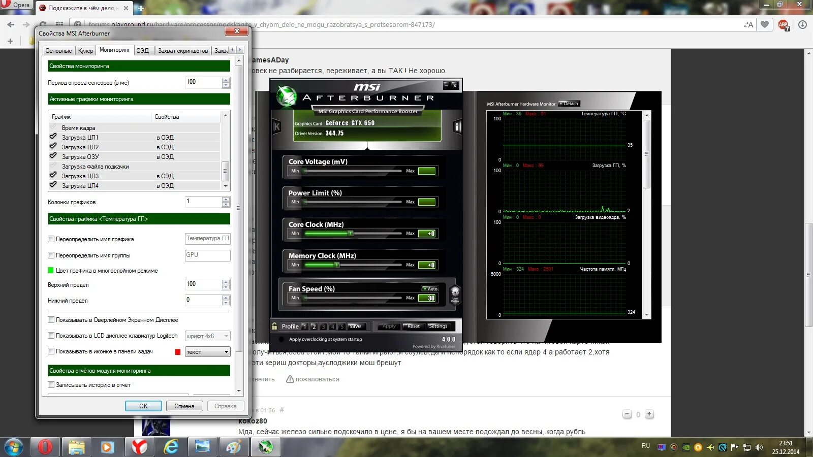This screenshot has width=813, height=457.
Task: Click the page translate icon in address bar
Action: pyautogui.click(x=748, y=24)
